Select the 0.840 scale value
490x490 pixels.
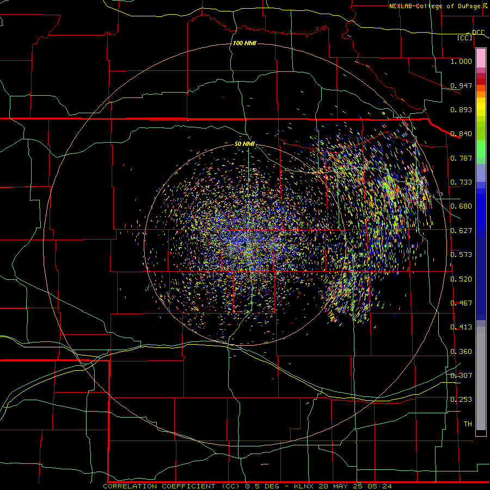click(461, 134)
